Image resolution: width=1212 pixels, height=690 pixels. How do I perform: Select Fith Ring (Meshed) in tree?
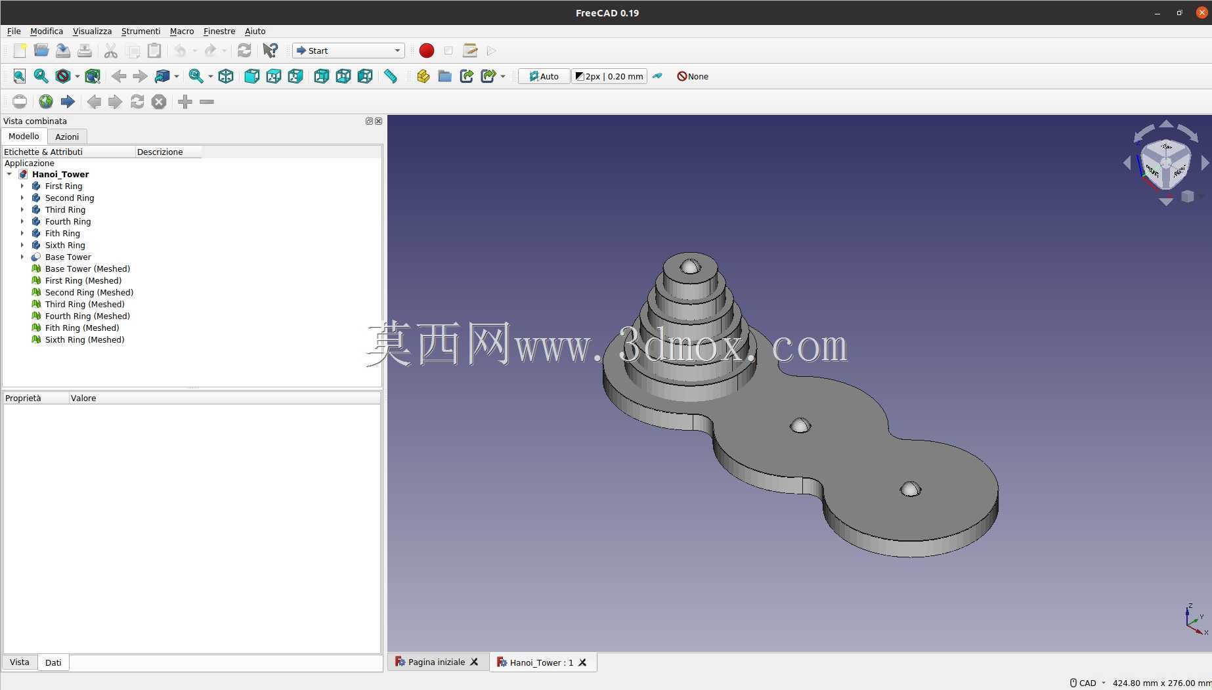pos(81,328)
